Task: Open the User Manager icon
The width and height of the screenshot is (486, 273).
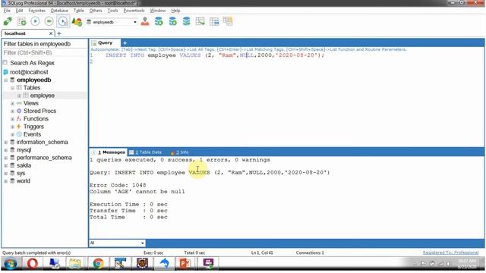Action: pyautogui.click(x=145, y=21)
